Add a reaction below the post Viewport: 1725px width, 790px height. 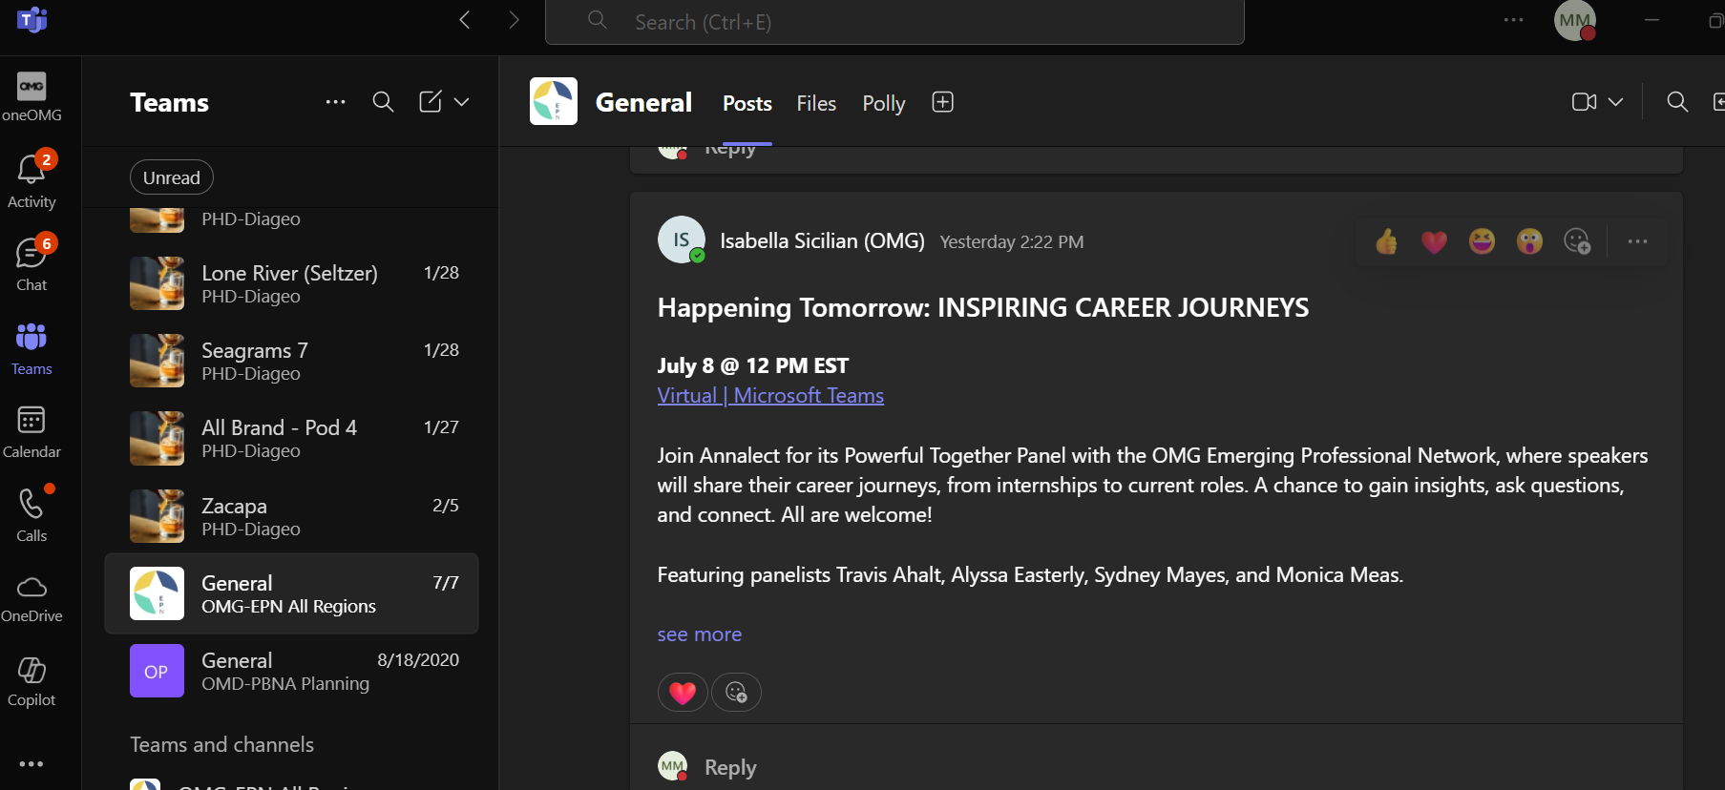736,693
